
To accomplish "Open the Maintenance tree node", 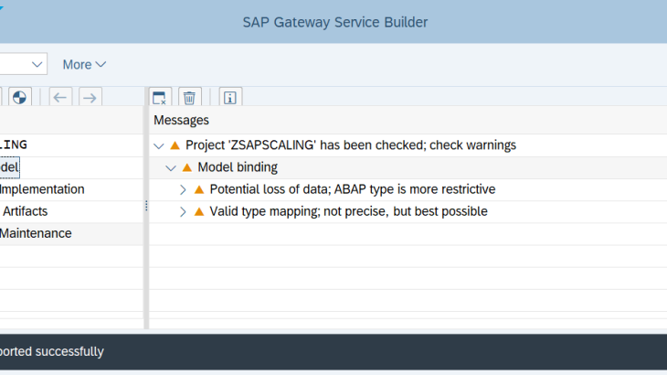I will point(36,233).
